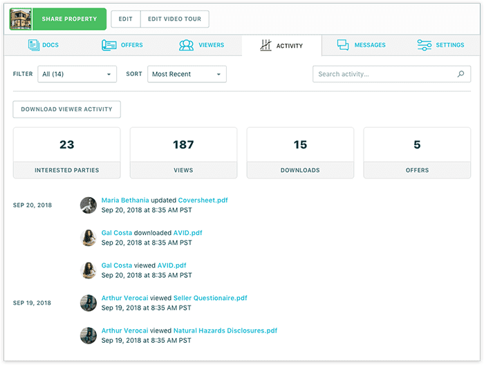Click the Activity chart icon
This screenshot has width=484, height=365.
(266, 46)
